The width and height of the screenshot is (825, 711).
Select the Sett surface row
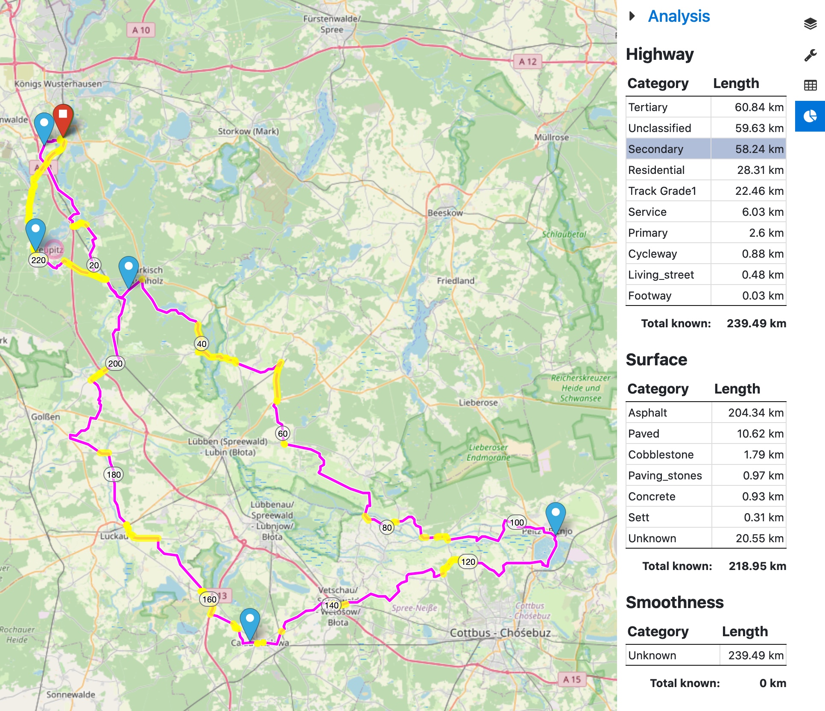pyautogui.click(x=706, y=517)
